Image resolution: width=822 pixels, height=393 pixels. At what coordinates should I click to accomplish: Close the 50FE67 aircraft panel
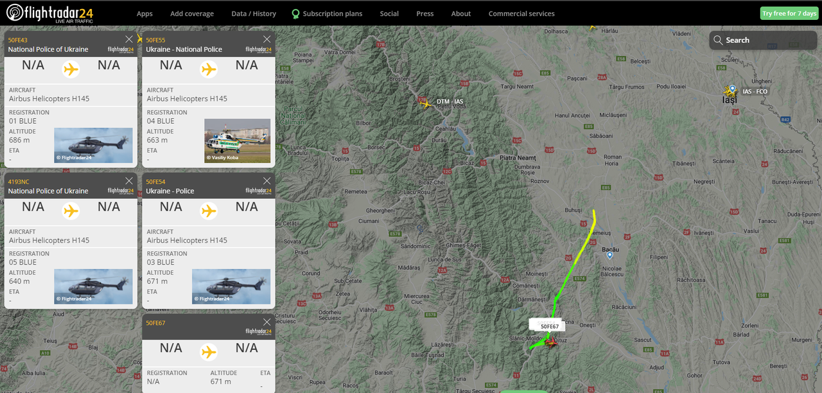[x=267, y=322]
